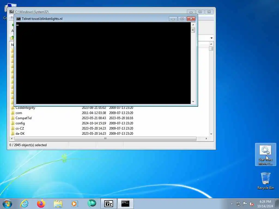Select the config folder in 7-Zip

20,123
